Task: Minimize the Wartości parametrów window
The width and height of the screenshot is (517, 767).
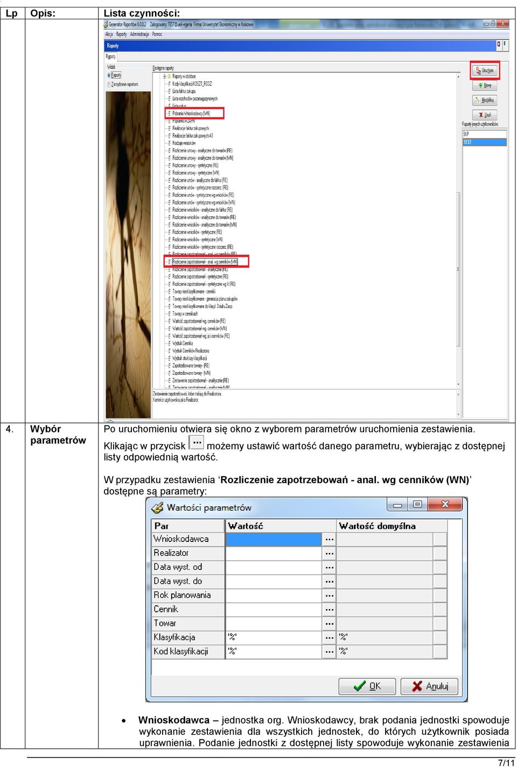Action: point(398,505)
